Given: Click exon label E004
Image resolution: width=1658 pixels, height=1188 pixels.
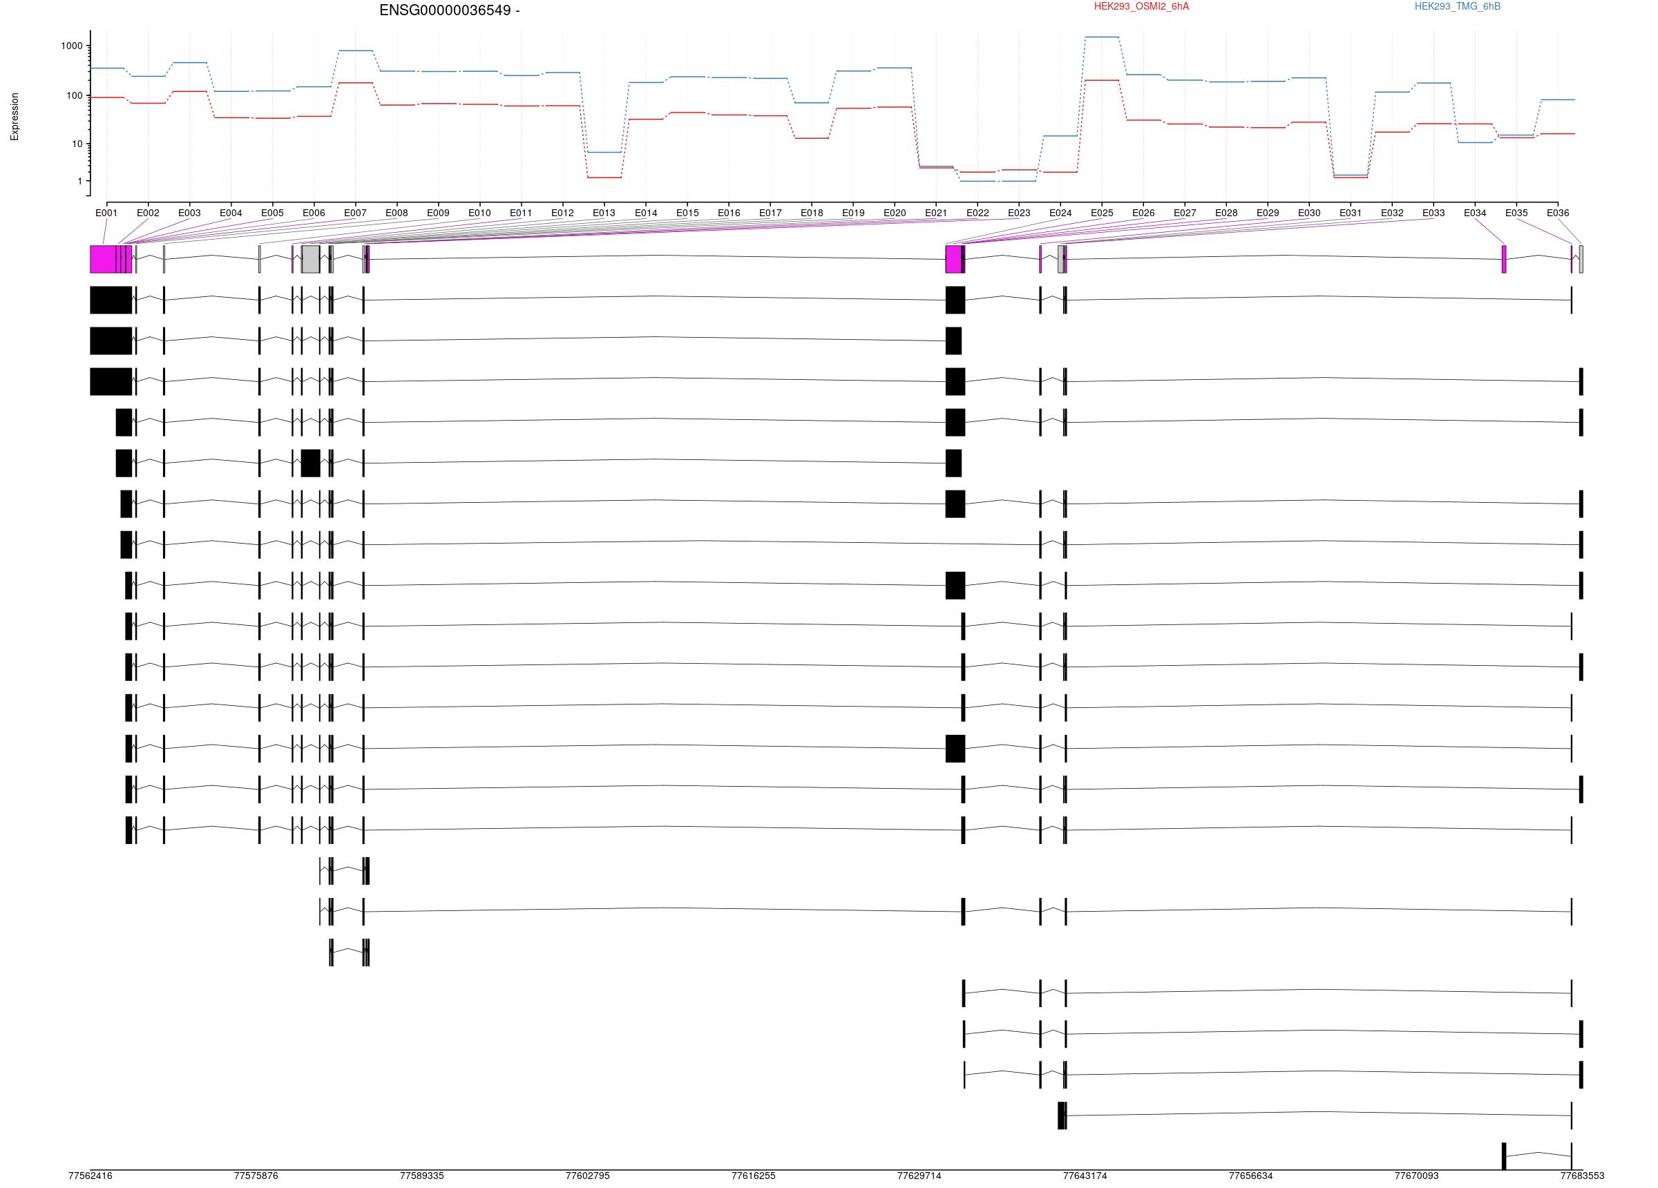Looking at the screenshot, I should pos(231,213).
